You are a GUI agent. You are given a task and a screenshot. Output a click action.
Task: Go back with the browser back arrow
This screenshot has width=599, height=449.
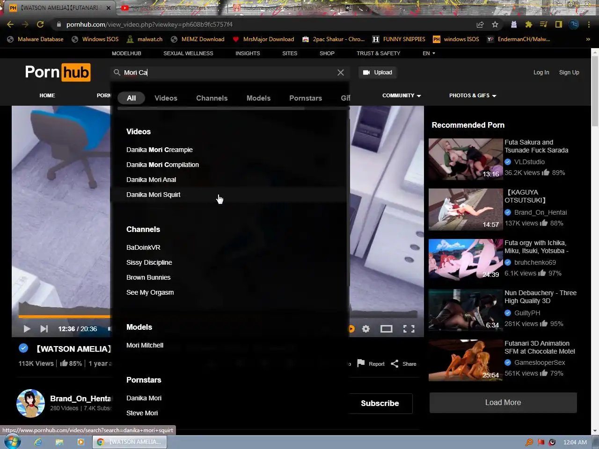coord(10,24)
